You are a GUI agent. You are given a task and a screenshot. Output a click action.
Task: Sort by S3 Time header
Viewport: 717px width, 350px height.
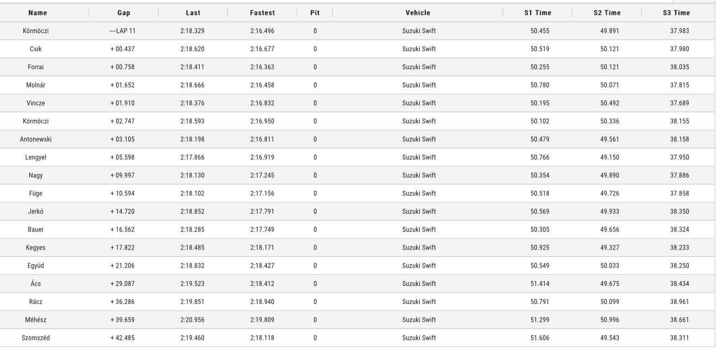677,12
